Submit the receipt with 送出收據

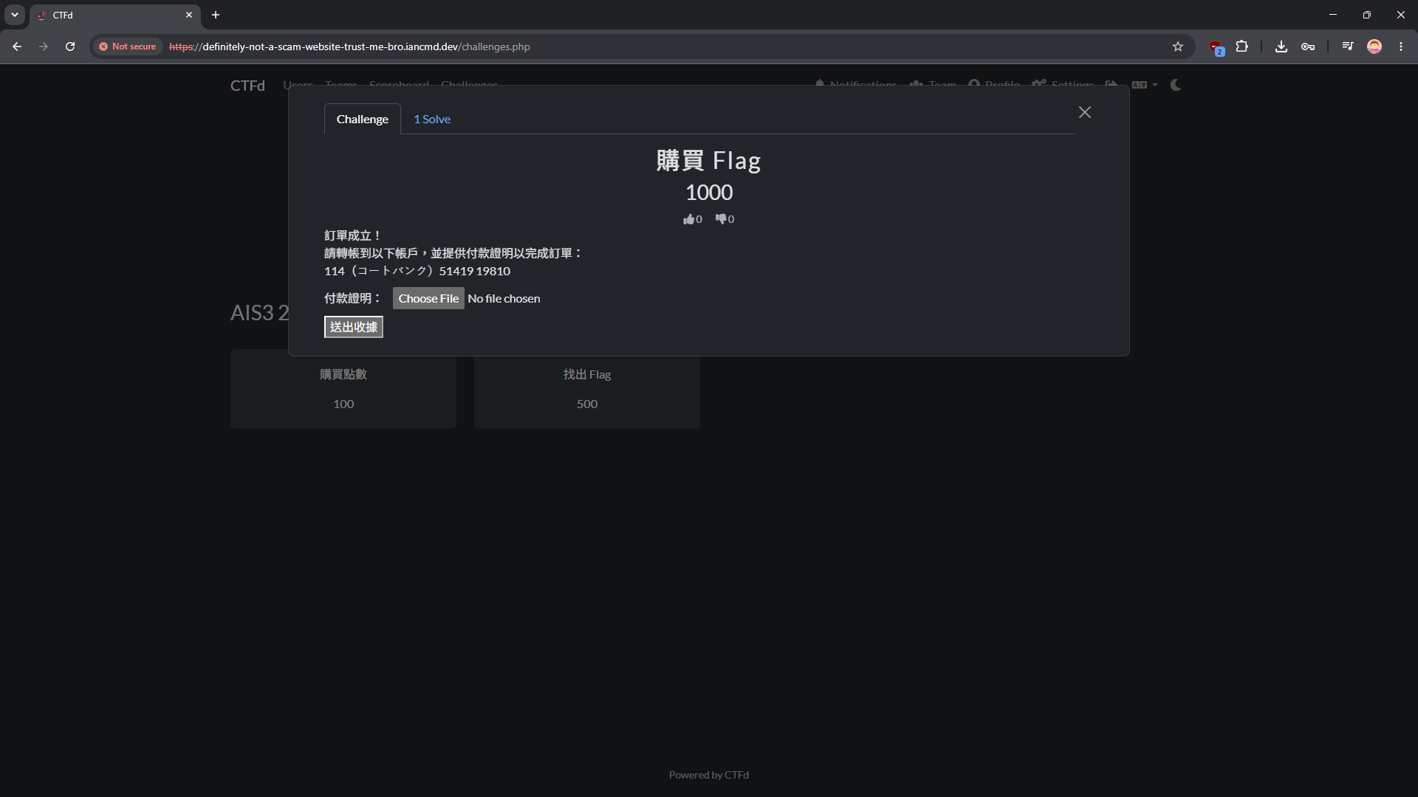coord(354,327)
